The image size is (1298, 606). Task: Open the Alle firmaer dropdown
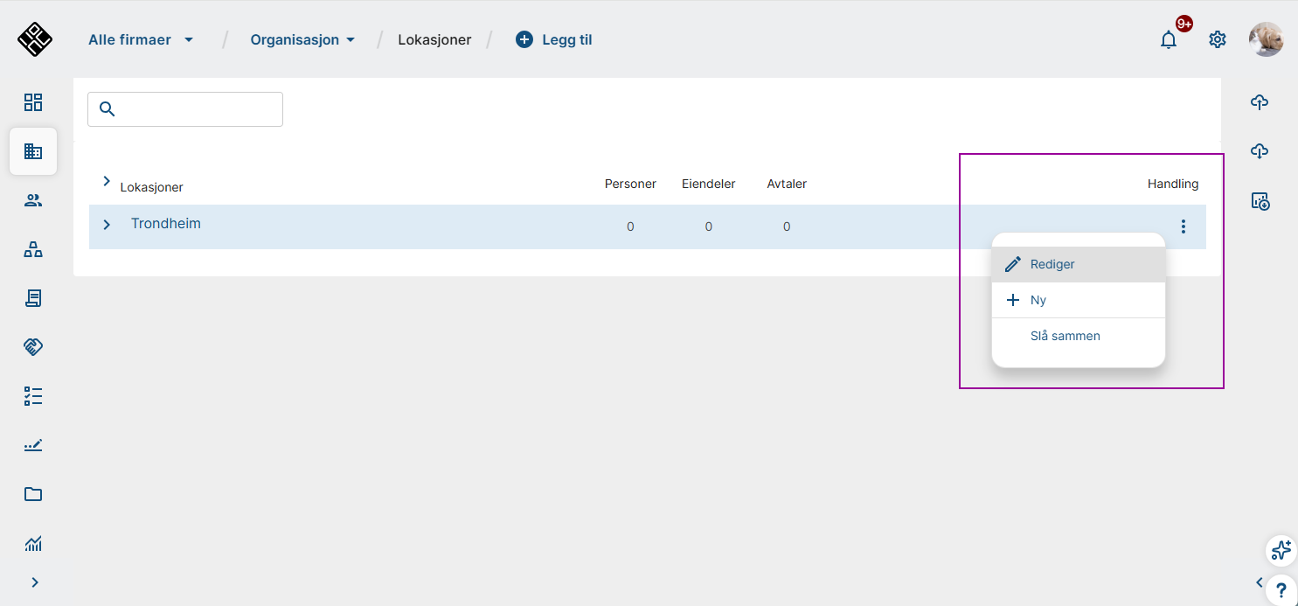click(141, 39)
